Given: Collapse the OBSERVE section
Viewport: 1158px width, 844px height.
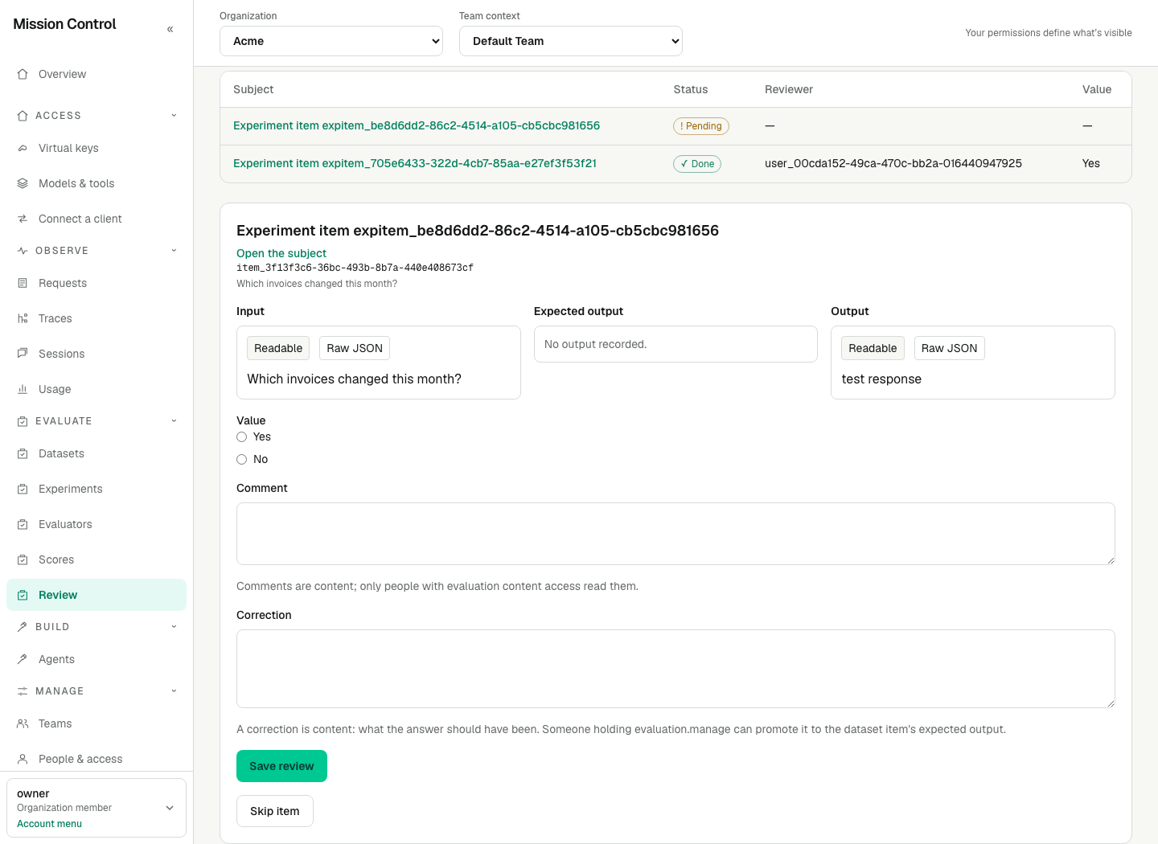Looking at the screenshot, I should coord(96,251).
